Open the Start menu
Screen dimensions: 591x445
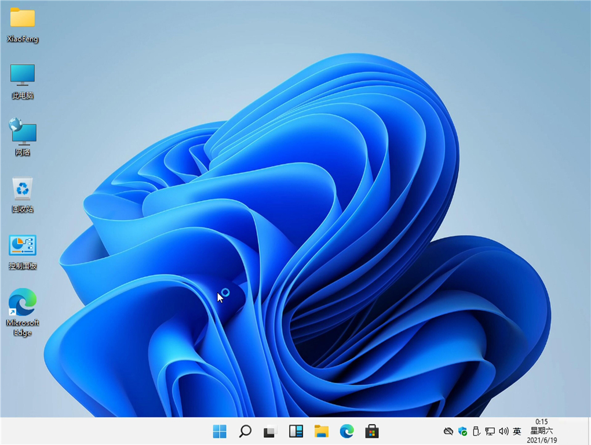click(x=219, y=431)
